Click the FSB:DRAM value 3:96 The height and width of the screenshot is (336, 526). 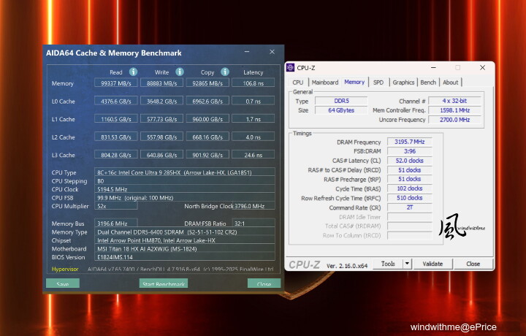pyautogui.click(x=410, y=151)
